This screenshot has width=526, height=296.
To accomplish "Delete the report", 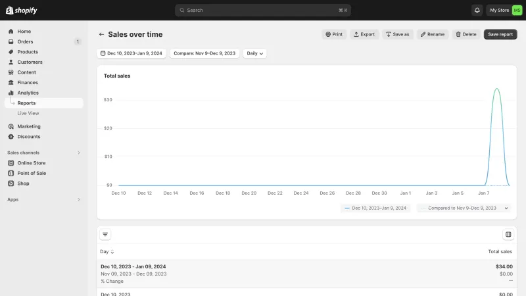I will (466, 34).
